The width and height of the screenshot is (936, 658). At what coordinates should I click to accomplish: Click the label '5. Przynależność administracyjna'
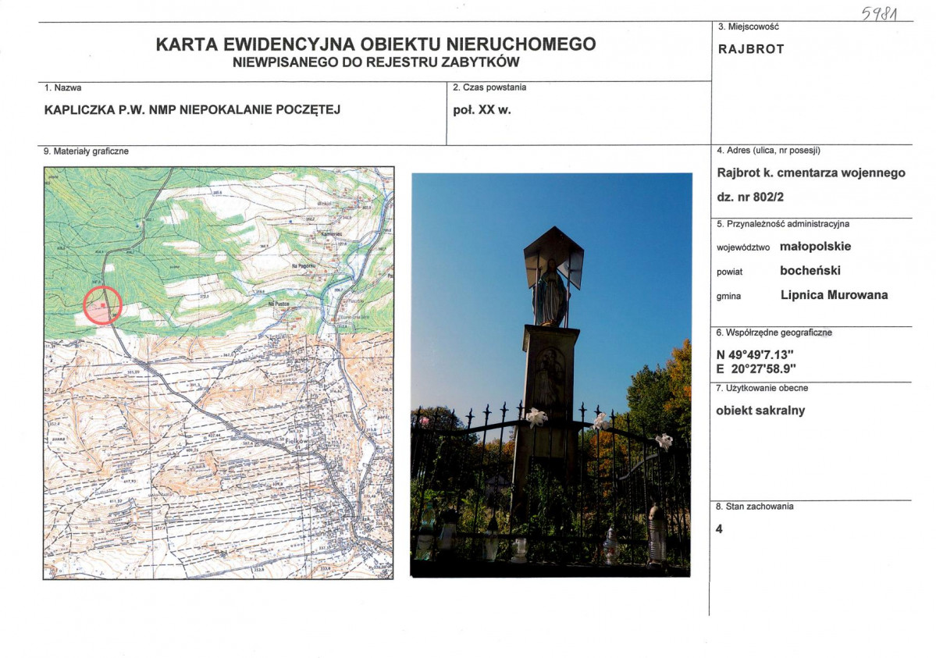[x=783, y=224]
